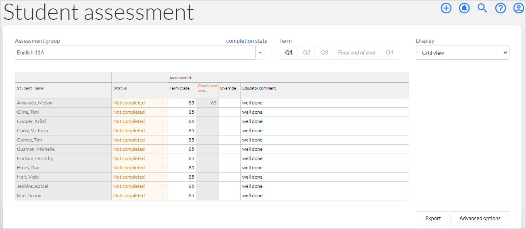Select student Holt, Vicki
Image resolution: width=526 pixels, height=229 pixels.
pyautogui.click(x=63, y=177)
